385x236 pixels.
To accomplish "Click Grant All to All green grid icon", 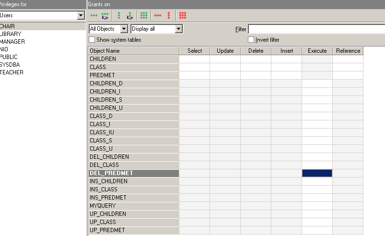I will tap(144, 15).
